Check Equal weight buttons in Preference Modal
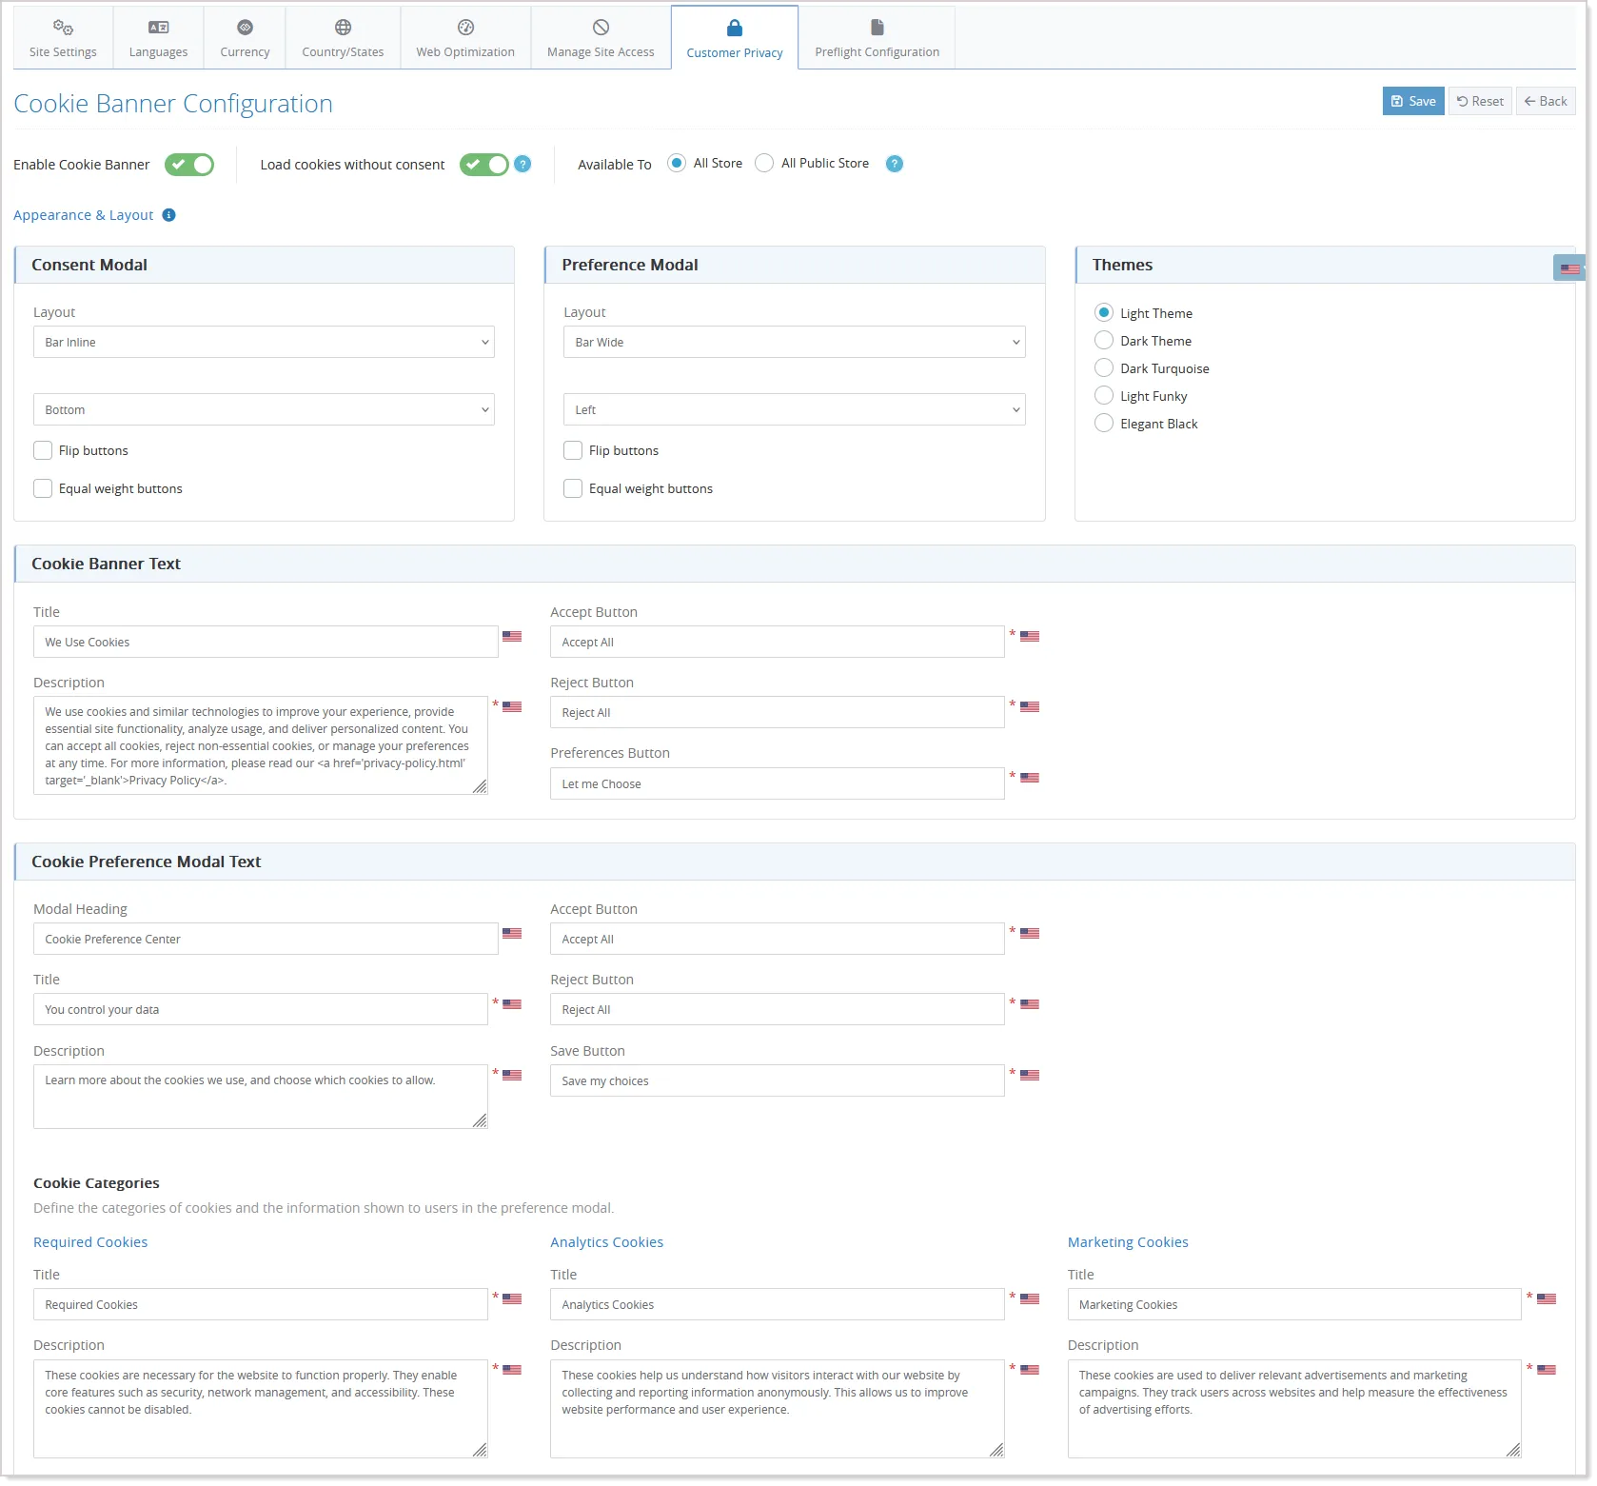 [573, 488]
